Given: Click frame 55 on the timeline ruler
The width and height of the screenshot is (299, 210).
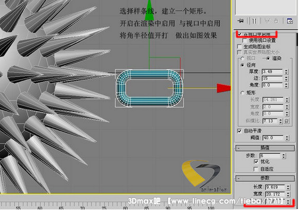Looking at the screenshot, I should click(x=18, y=208).
